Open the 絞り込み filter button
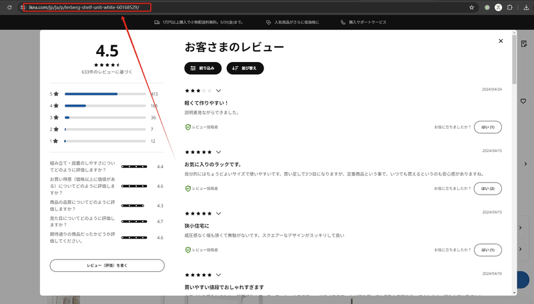 pos(203,68)
